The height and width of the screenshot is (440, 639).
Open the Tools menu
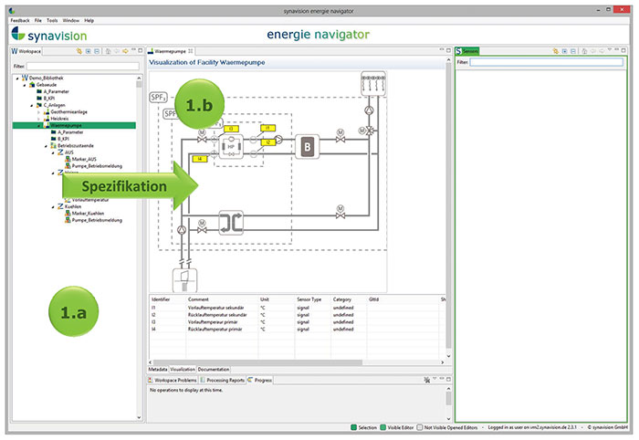coord(52,20)
